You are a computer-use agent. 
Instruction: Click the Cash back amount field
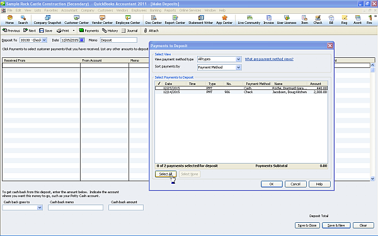tap(126, 208)
